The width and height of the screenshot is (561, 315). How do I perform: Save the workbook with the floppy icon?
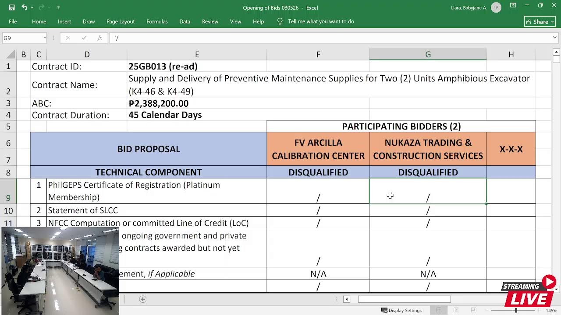[x=12, y=7]
